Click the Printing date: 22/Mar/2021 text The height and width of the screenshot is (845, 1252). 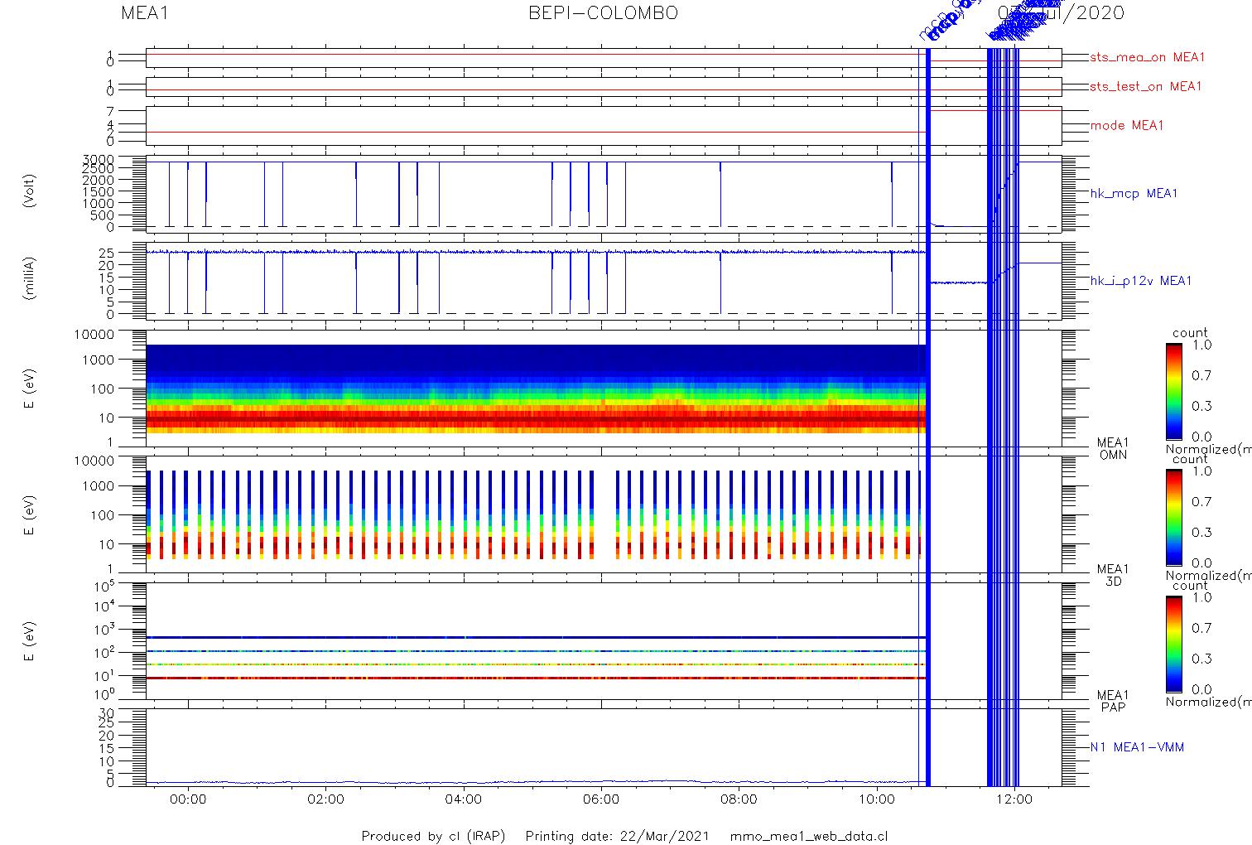tap(617, 836)
